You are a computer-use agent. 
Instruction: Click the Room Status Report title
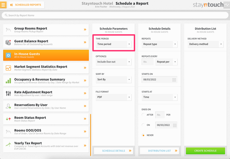(30, 118)
